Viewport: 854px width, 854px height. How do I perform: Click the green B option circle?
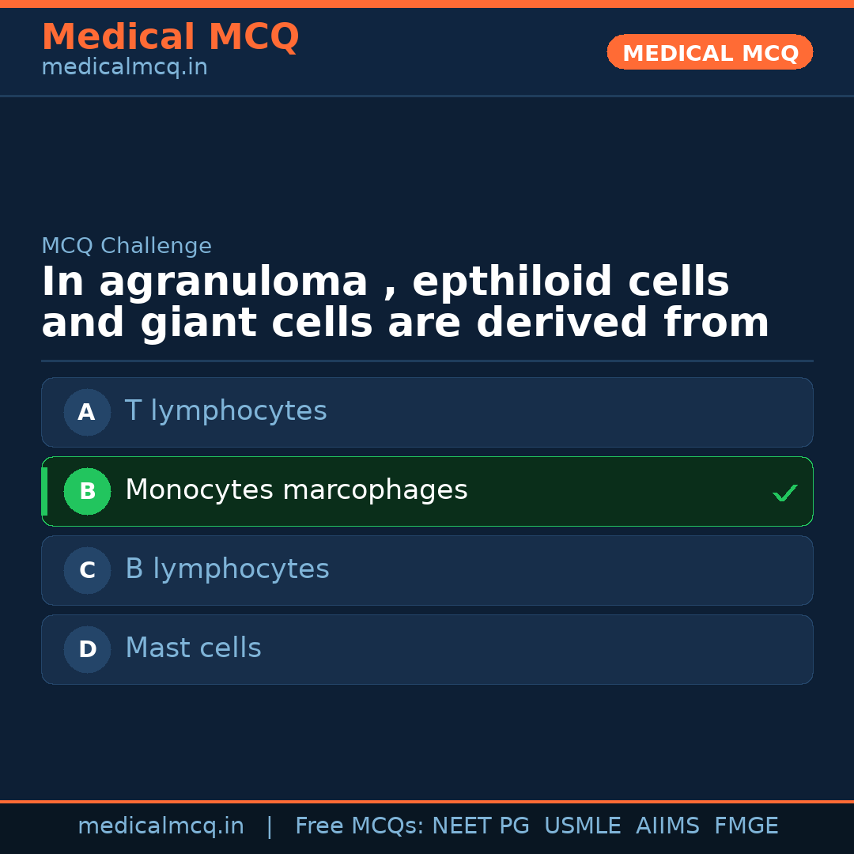point(87,491)
